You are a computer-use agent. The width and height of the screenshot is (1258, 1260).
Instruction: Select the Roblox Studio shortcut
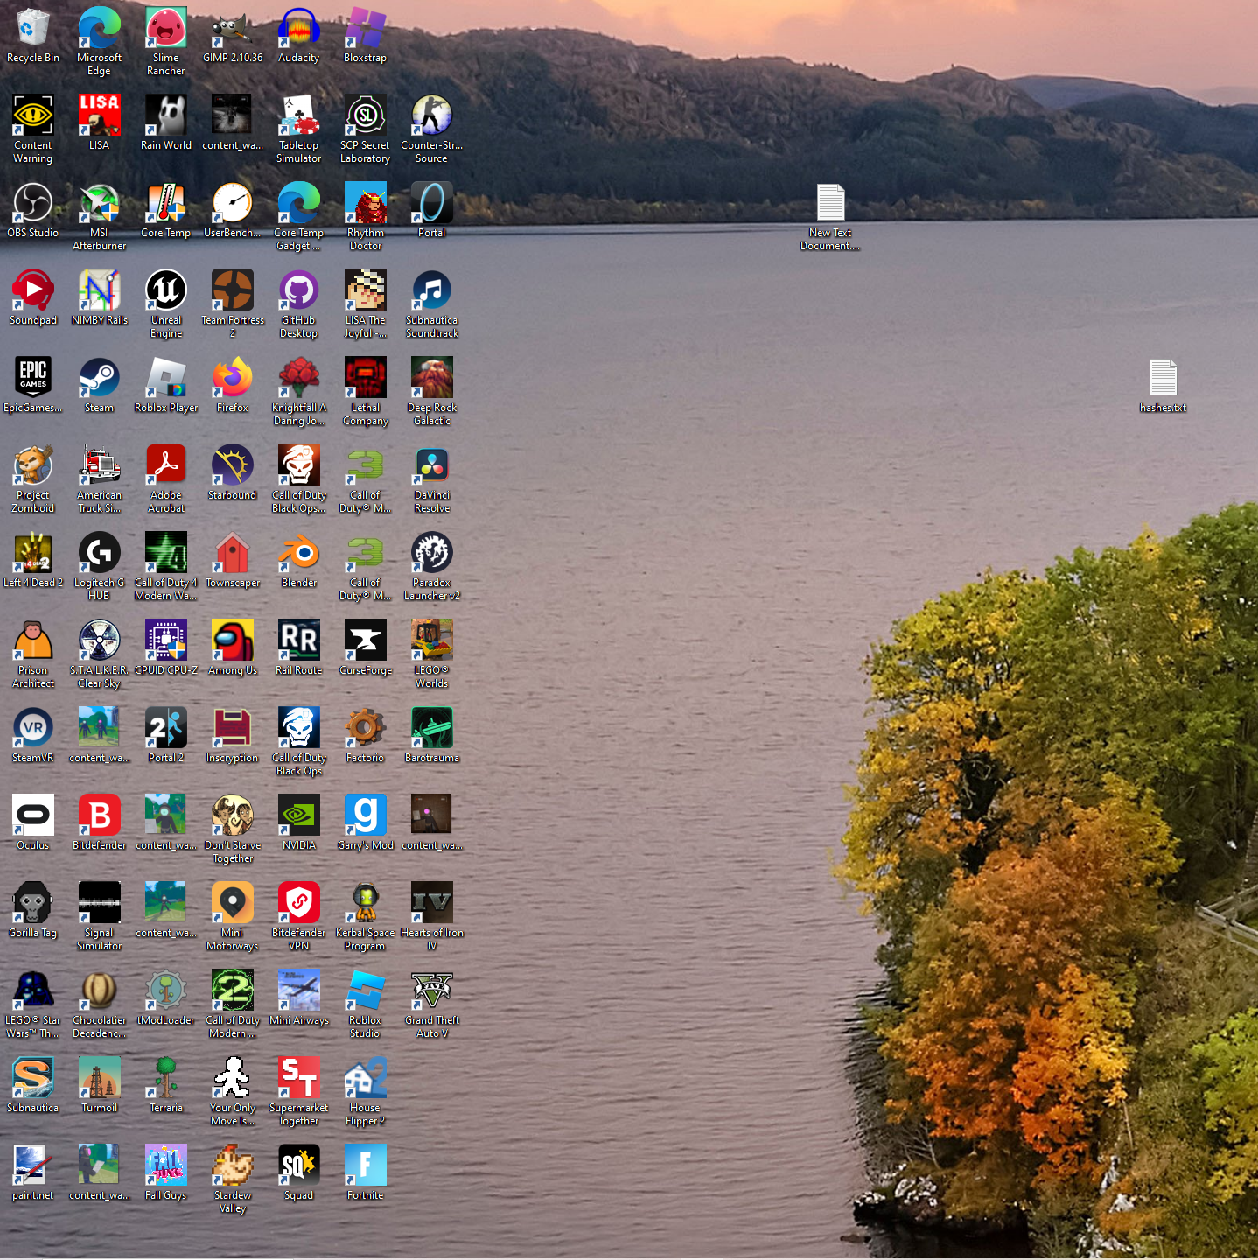[x=366, y=990]
